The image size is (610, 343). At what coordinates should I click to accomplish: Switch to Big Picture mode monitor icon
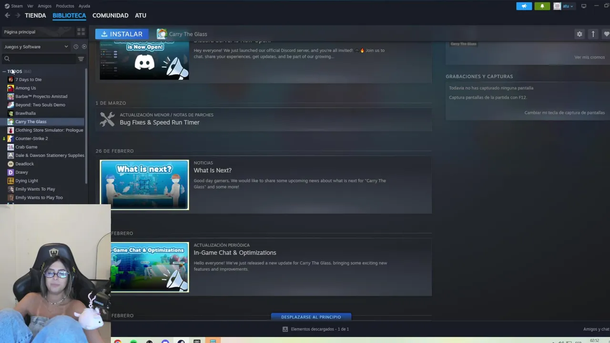coord(583,6)
